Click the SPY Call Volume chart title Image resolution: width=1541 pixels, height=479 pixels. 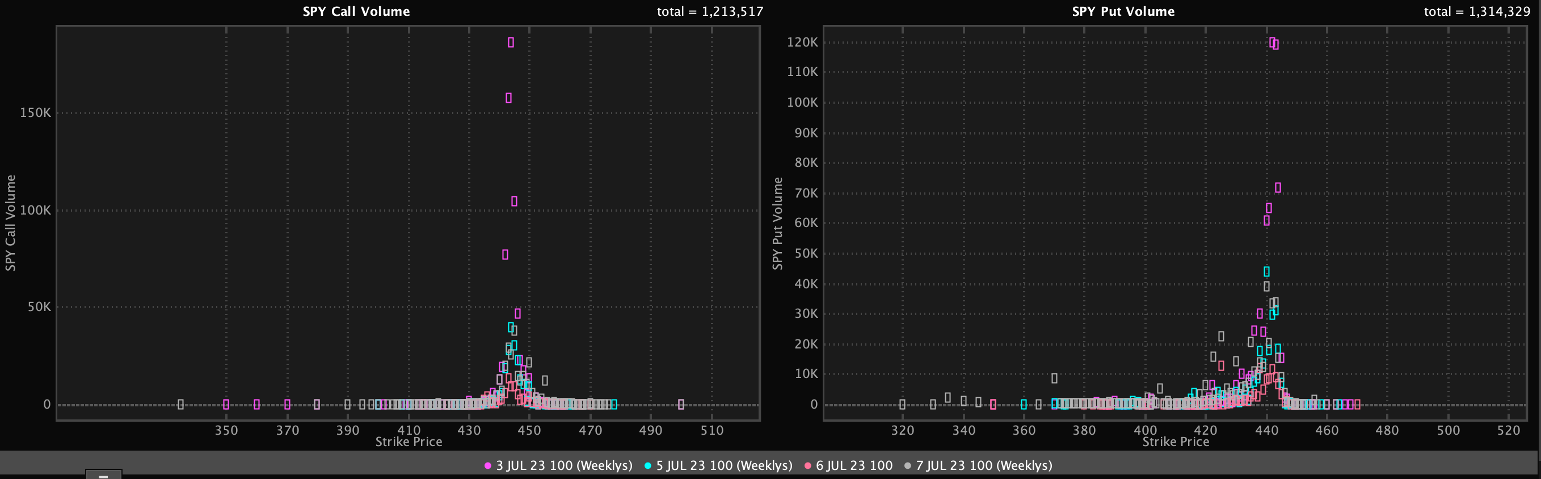(356, 11)
